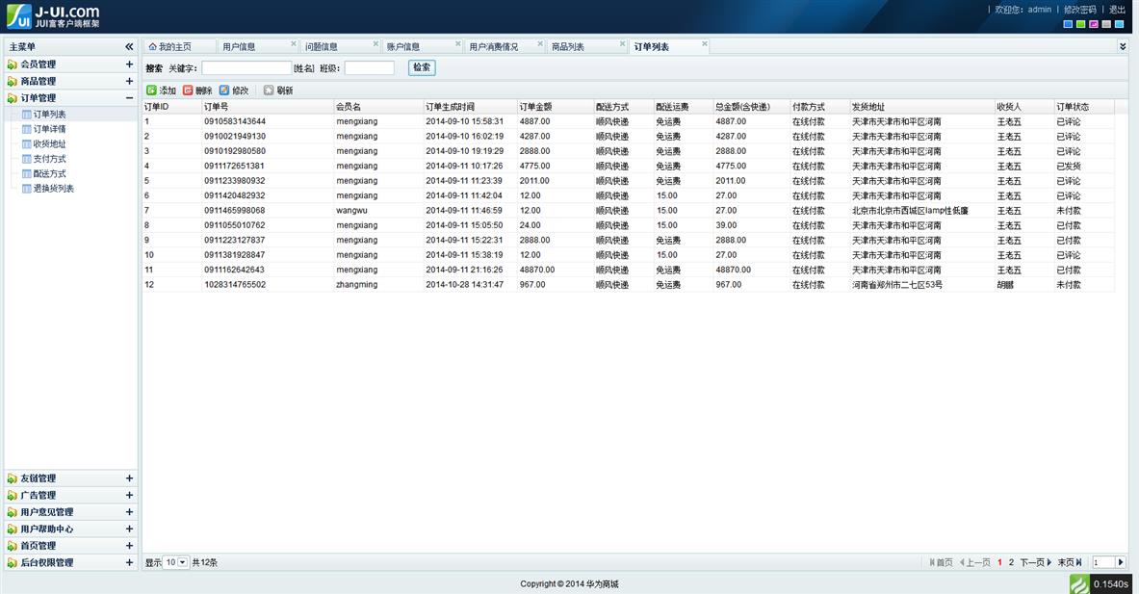The height and width of the screenshot is (594, 1139).
Task: Click the green leaf icon near 0.1540s
Action: point(1079,583)
